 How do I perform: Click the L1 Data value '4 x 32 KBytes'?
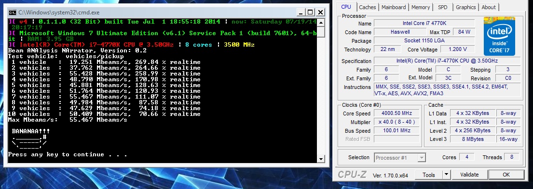pos(473,113)
